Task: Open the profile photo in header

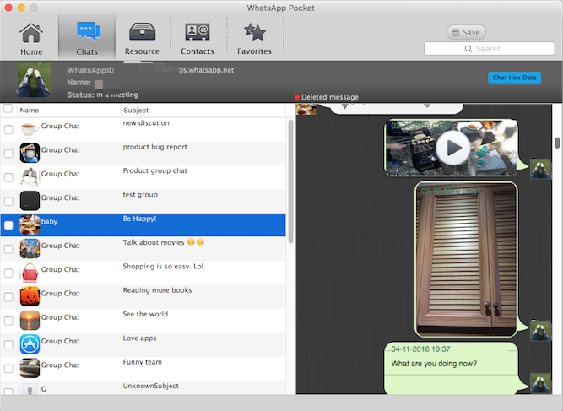Action: pos(34,80)
